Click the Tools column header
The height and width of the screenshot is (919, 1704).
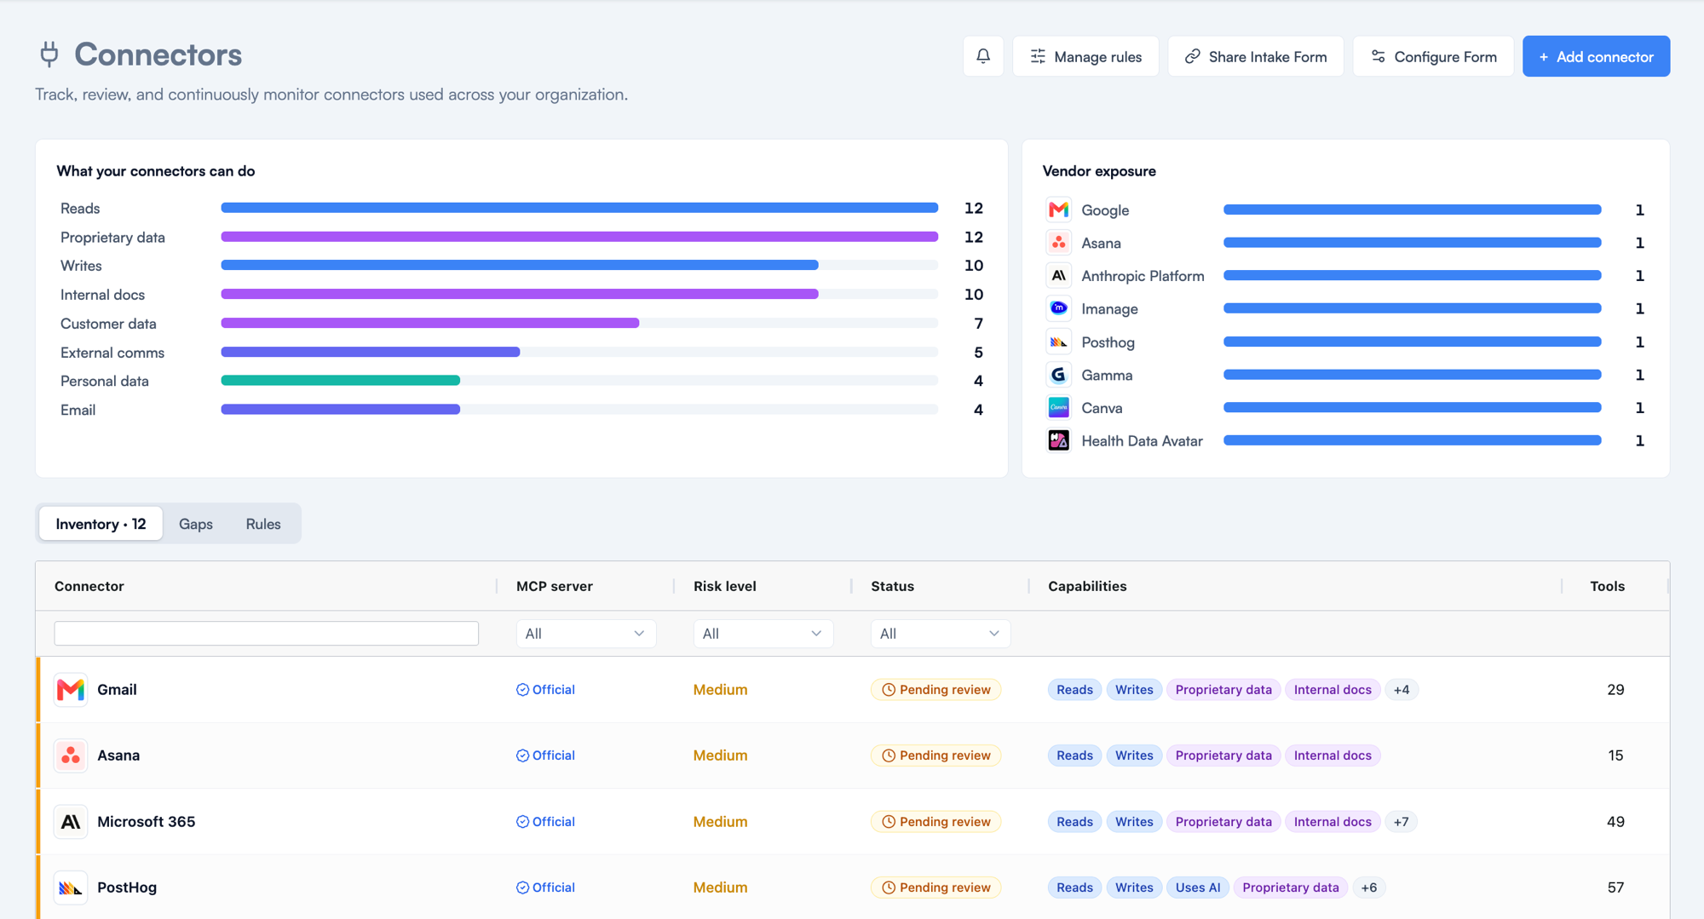(1607, 586)
